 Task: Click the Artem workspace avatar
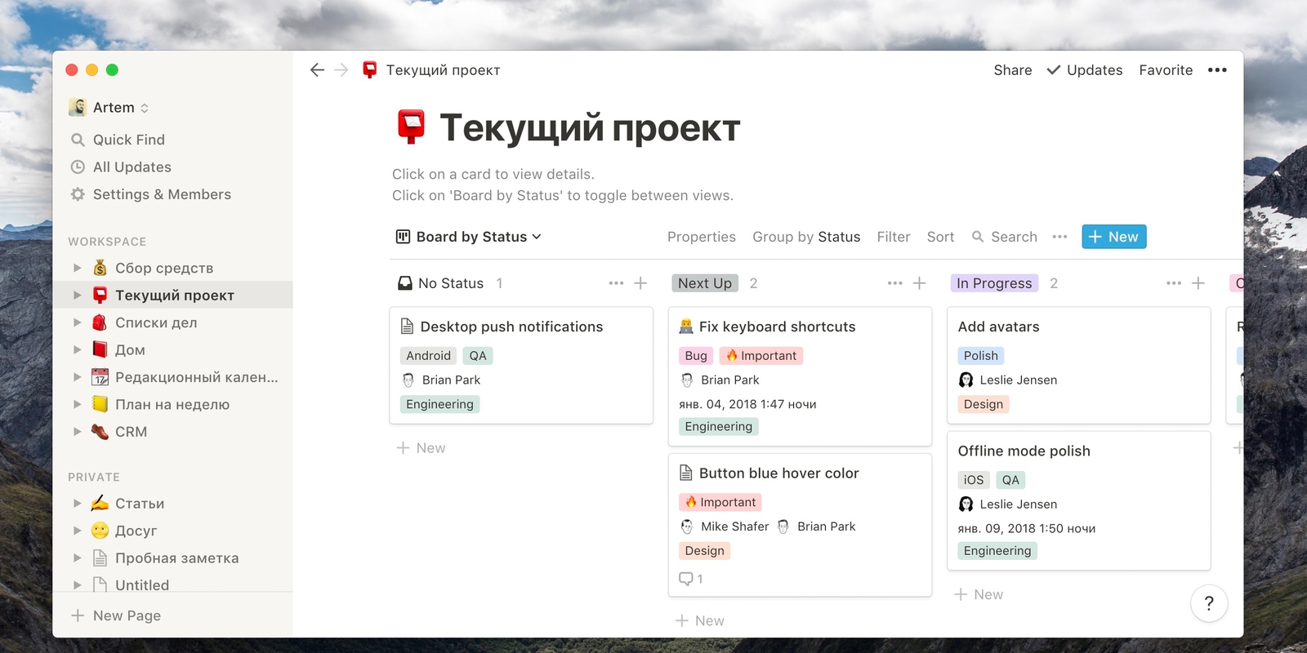78,107
